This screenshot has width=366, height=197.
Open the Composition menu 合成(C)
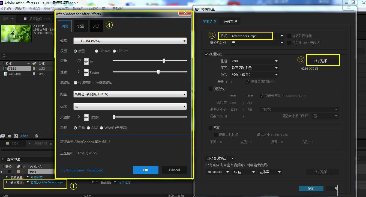34,9
